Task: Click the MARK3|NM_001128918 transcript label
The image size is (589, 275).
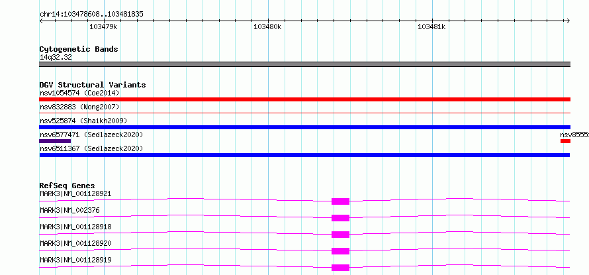Action: [75, 227]
